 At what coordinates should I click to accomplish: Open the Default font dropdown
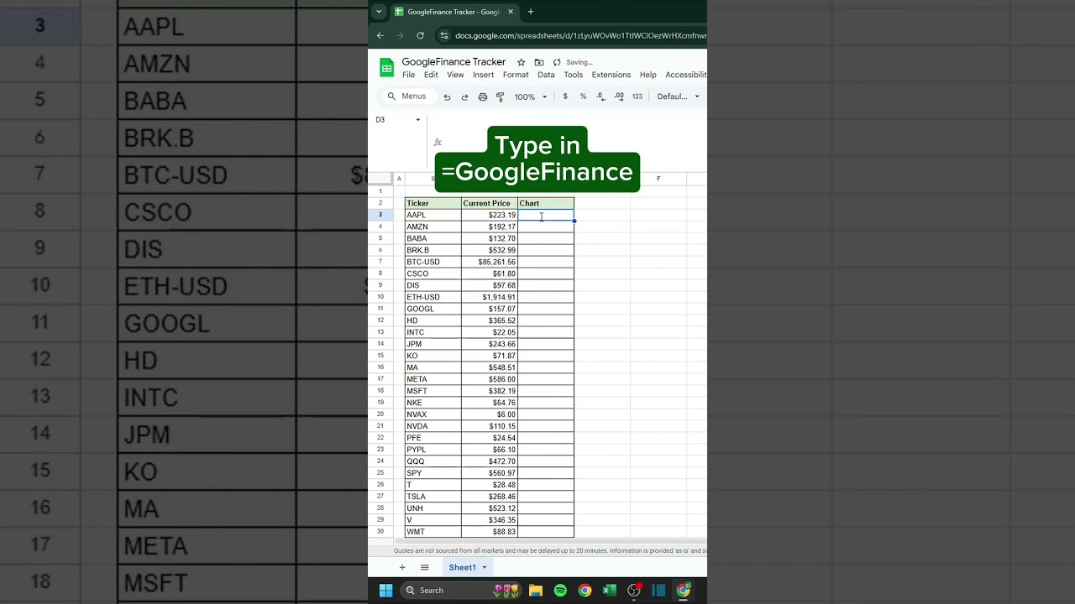point(678,96)
